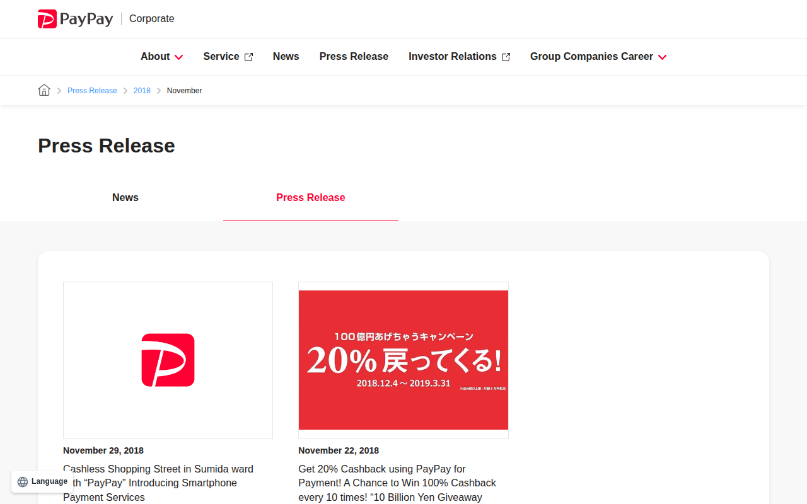Open Press Release in main navigation
This screenshot has height=504, width=807.
click(x=354, y=57)
